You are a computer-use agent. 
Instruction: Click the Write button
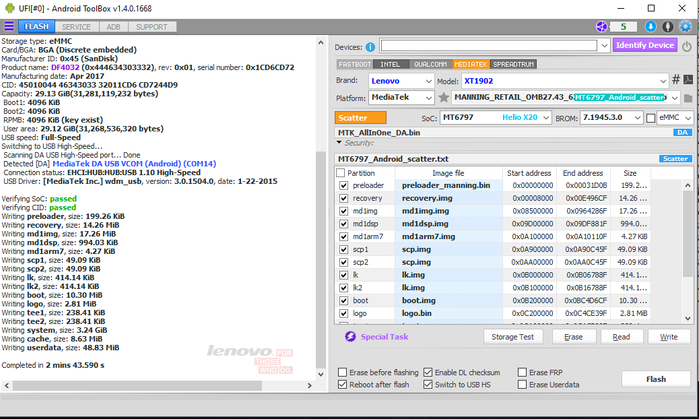tap(669, 337)
